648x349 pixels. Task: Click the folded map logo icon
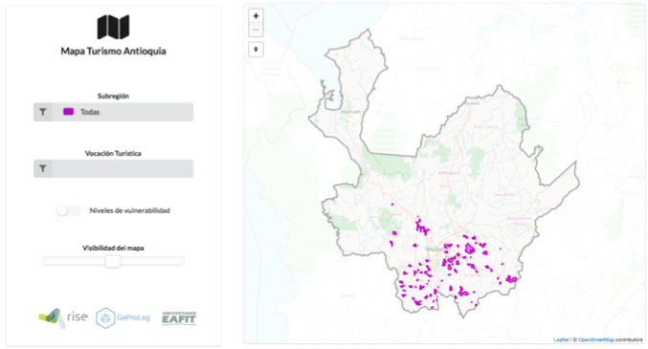[x=113, y=27]
